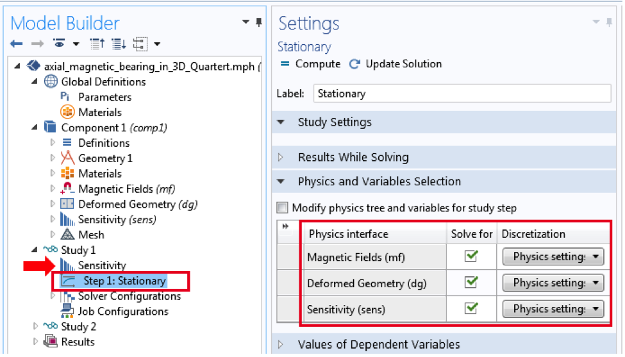Collapse Physics and Variables Selection section
Screen dimensions: 625x357
(x=281, y=181)
